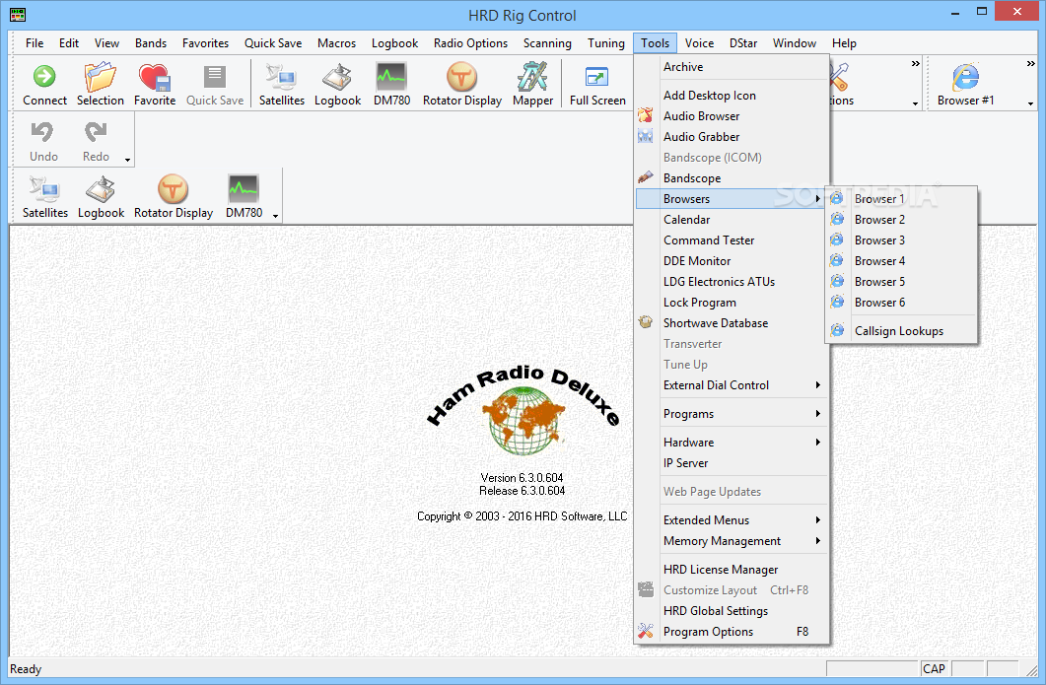Open Rotator Display in top toolbar
The width and height of the screenshot is (1046, 685).
point(461,77)
